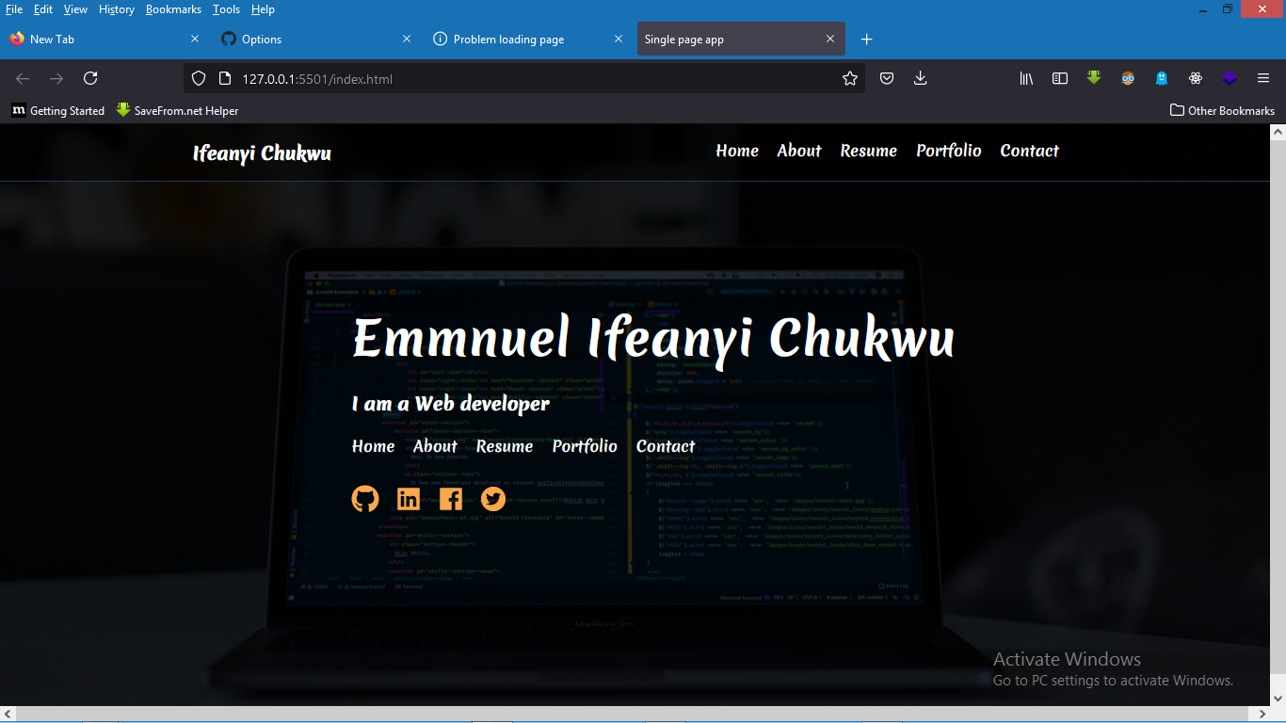Open the React developer tools extension icon
Image resolution: width=1286 pixels, height=723 pixels.
[x=1196, y=78]
